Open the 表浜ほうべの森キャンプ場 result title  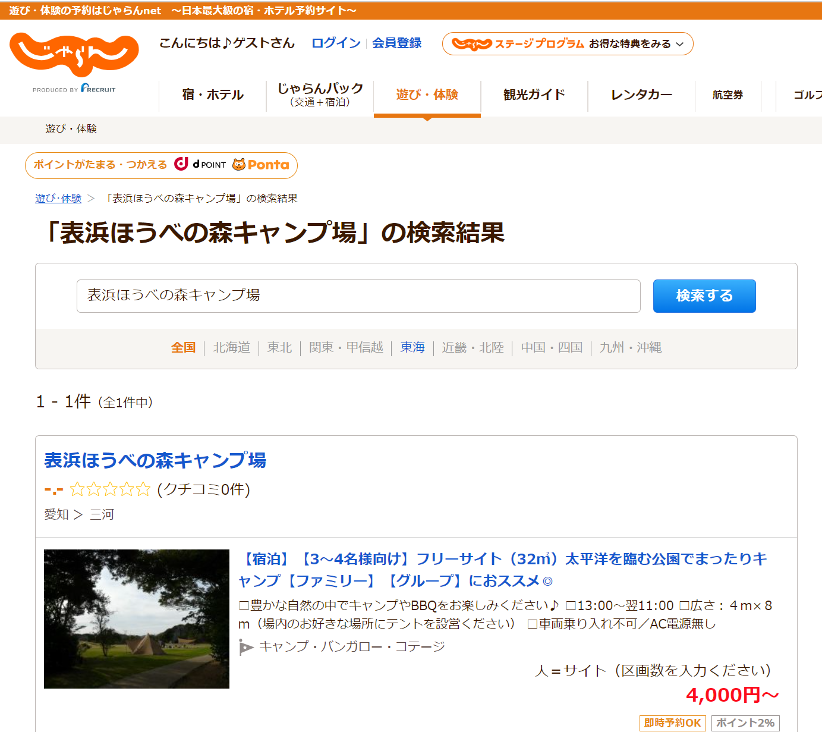click(x=155, y=460)
